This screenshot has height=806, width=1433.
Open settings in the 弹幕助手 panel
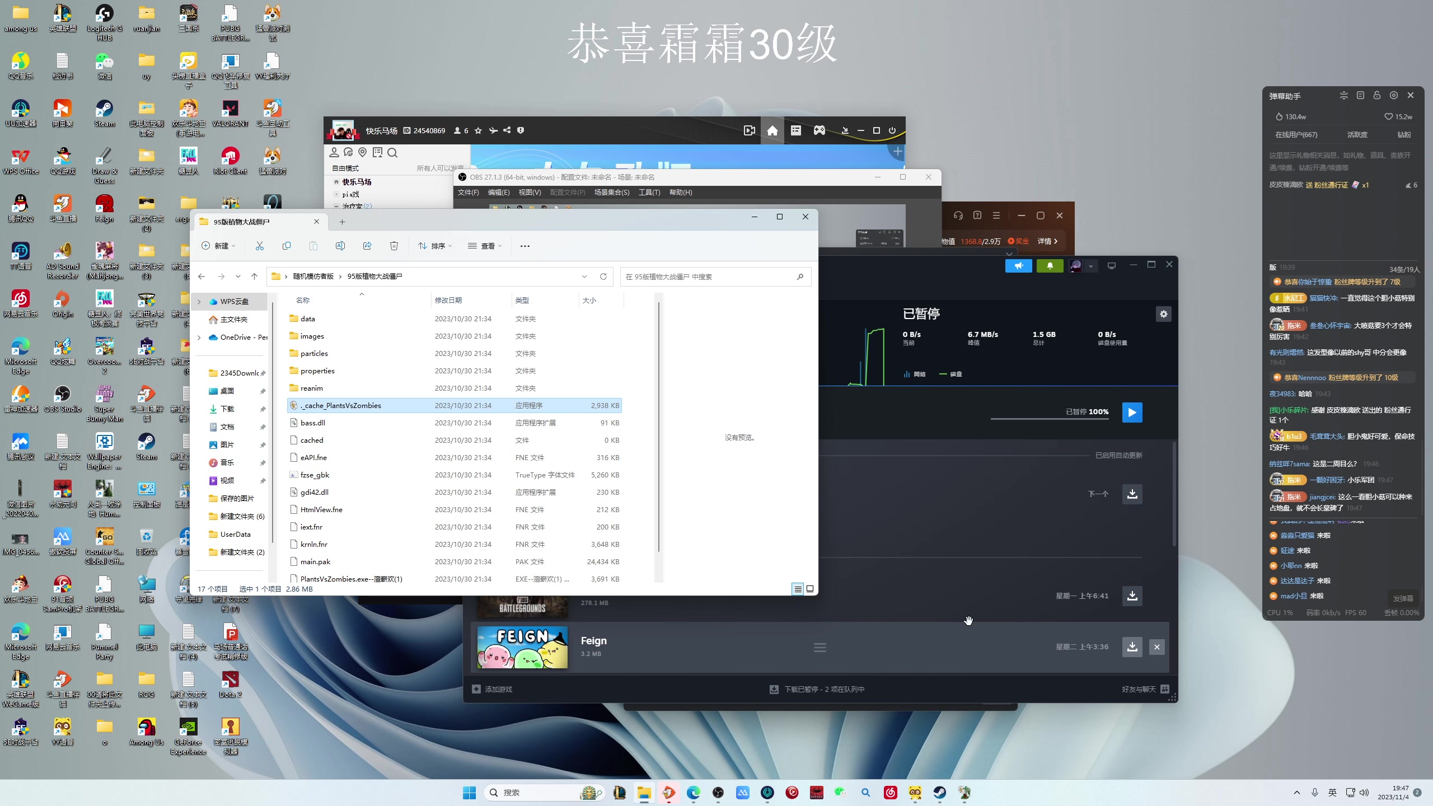pyautogui.click(x=1394, y=96)
